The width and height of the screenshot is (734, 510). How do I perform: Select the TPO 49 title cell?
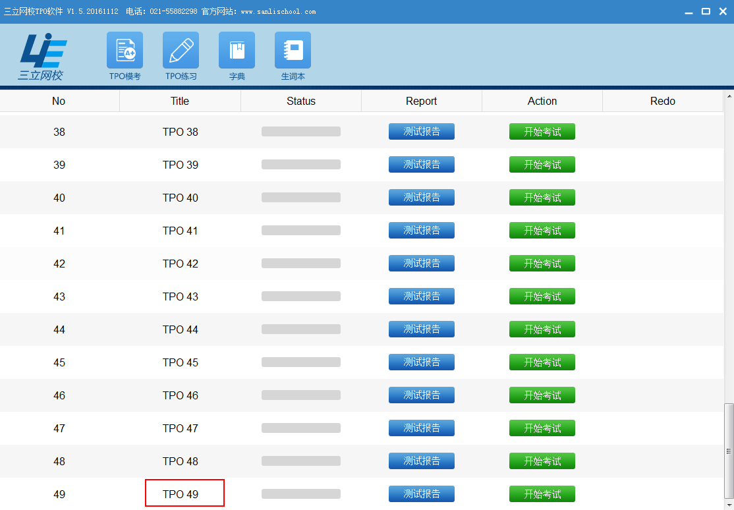181,494
